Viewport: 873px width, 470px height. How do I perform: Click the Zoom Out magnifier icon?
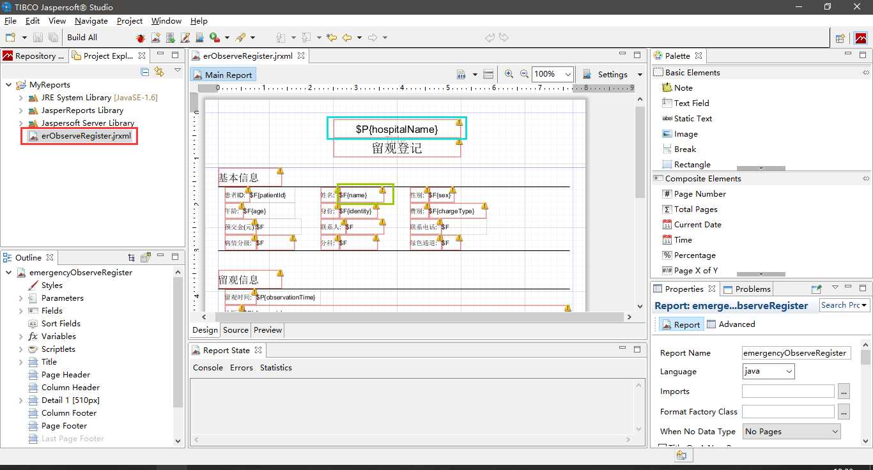524,74
